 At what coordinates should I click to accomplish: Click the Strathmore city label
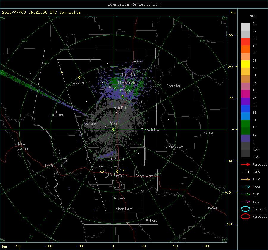coord(145,176)
